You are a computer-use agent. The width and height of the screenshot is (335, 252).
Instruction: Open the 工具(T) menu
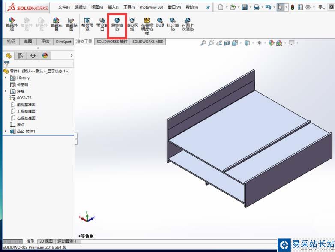coord(129,7)
